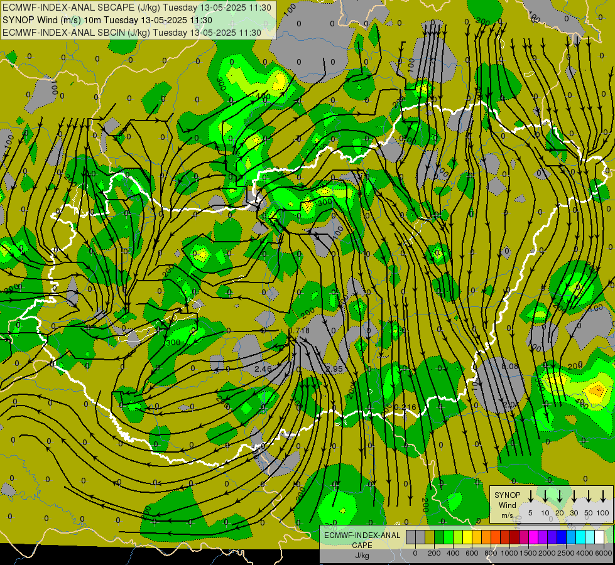
Task: Pick the sky blue swatch after 2500
Action: (572, 537)
